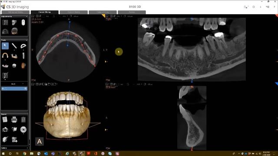Click the image export arrow icon
The width and height of the screenshot is (278, 156).
[x=14, y=140]
